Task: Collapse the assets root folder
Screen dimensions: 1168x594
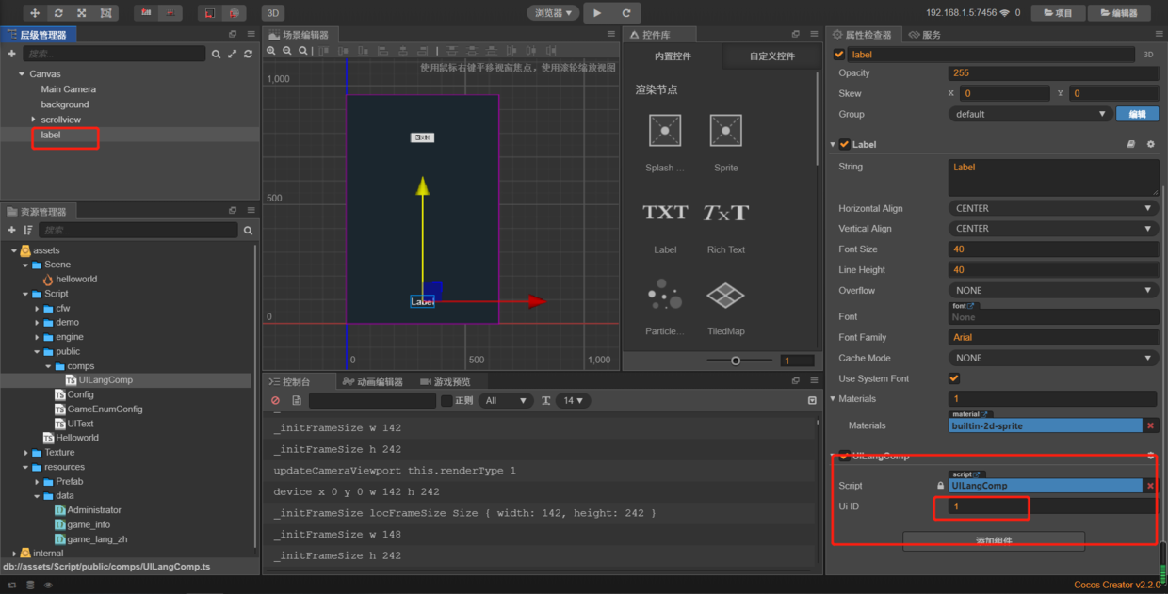Action: [x=13, y=250]
